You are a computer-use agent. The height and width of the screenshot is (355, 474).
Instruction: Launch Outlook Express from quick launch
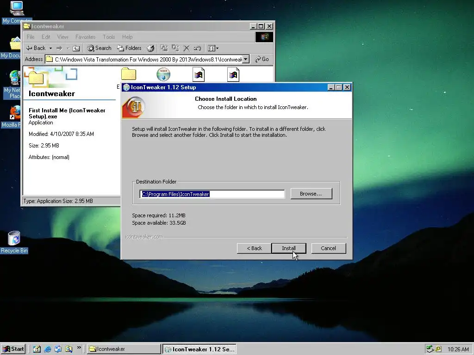[x=58, y=349]
